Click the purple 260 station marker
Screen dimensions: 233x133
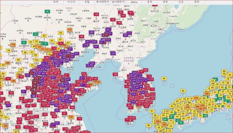(108, 30)
